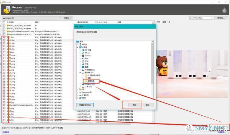Select the 数据恢复 folder in the tree
Image resolution: width=230 pixels, height=135 pixels.
coord(91,81)
